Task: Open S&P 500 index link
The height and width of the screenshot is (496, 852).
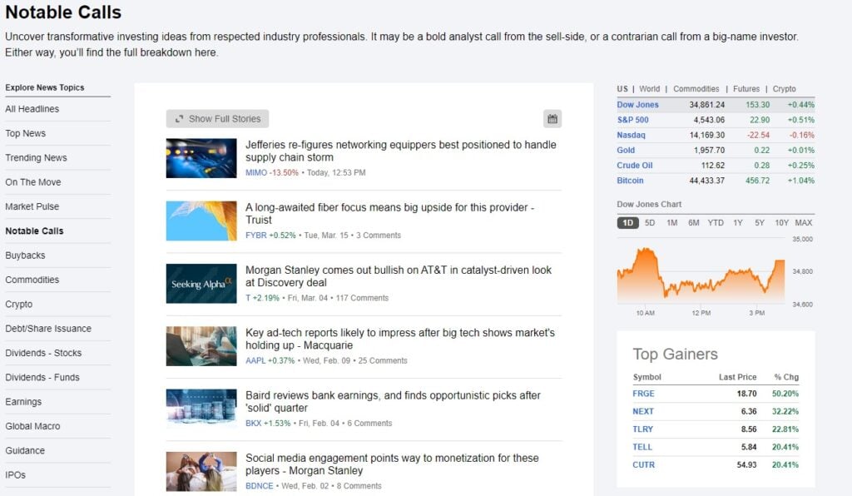Action: coord(632,120)
